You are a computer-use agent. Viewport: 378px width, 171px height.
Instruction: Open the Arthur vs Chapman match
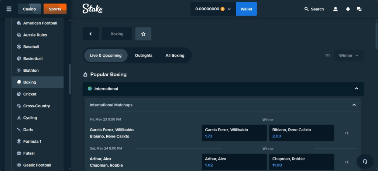[106, 162]
